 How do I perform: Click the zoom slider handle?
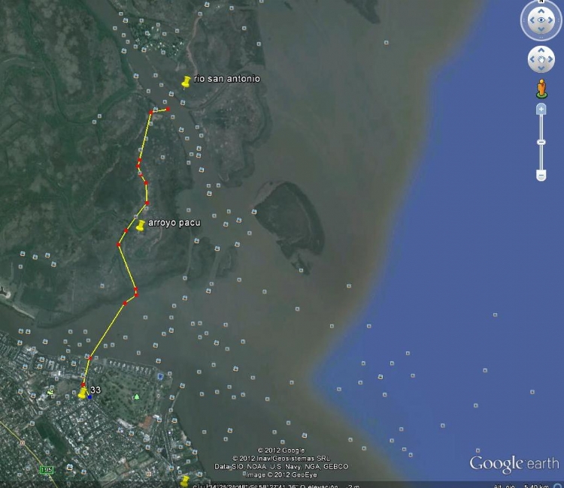(x=541, y=142)
